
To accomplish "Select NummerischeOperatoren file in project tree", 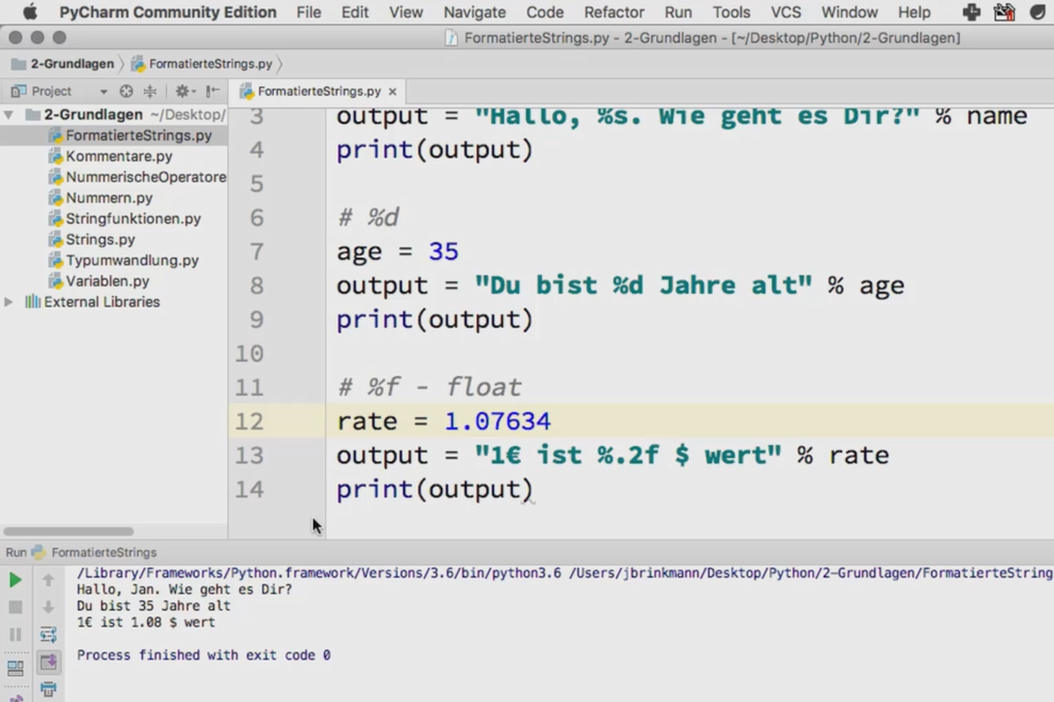I will pyautogui.click(x=137, y=177).
